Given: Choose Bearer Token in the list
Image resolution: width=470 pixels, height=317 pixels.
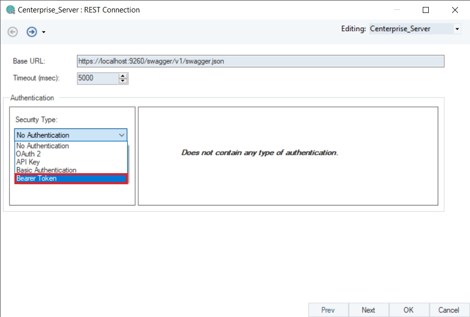Looking at the screenshot, I should pos(37,178).
